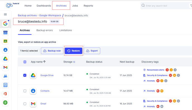Open Reports in top navigation
The image size is (192, 110).
pyautogui.click(x=88, y=6)
